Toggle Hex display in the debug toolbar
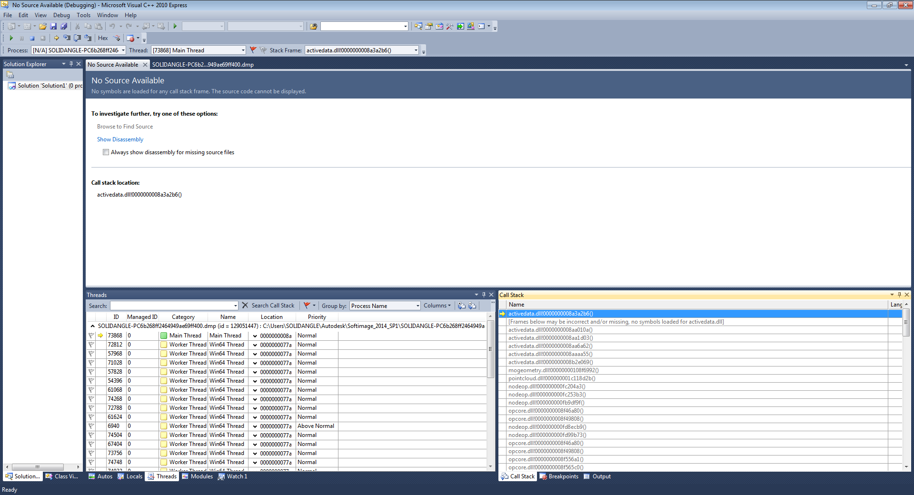 (x=103, y=38)
